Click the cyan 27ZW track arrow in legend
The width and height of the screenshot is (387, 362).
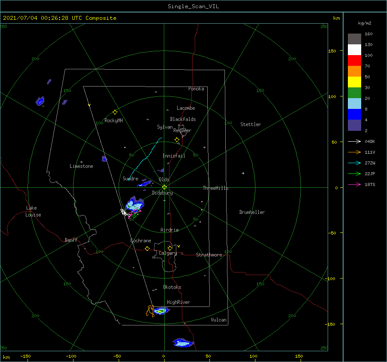click(x=354, y=163)
